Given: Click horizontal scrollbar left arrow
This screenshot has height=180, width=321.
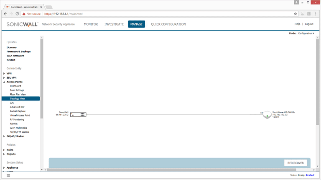Looking at the screenshot, I should click(x=45, y=170).
